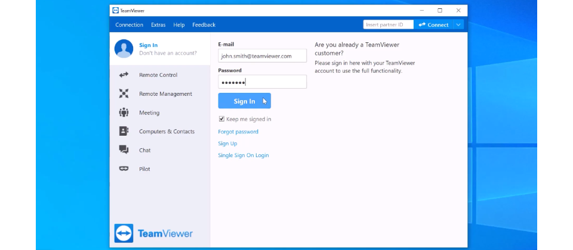
Task: Minimize the TeamViewer window
Action: [x=422, y=11]
